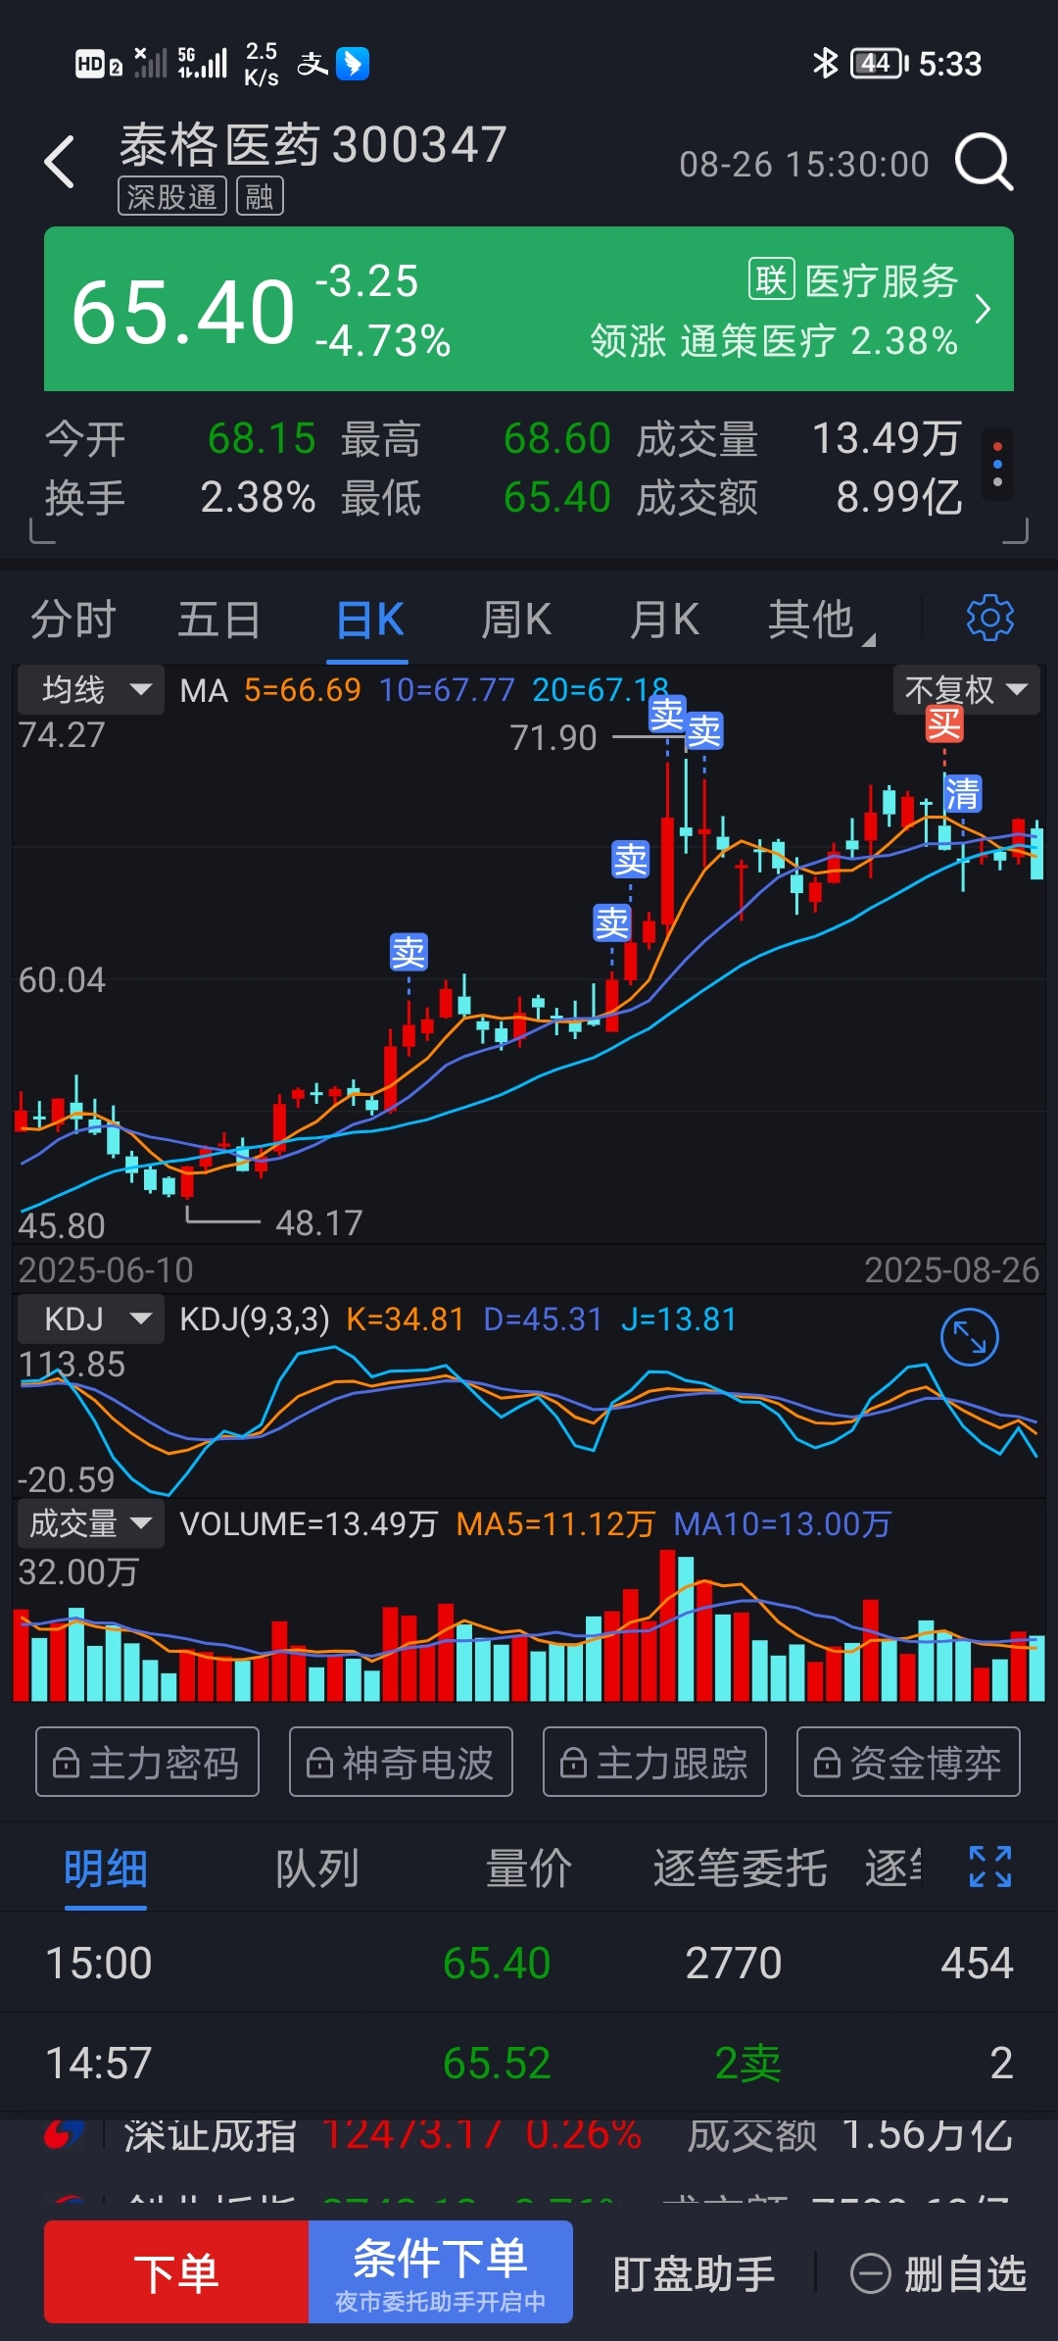Open locked 主力密码 indicator
This screenshot has height=2341, width=1058.
click(x=147, y=1762)
